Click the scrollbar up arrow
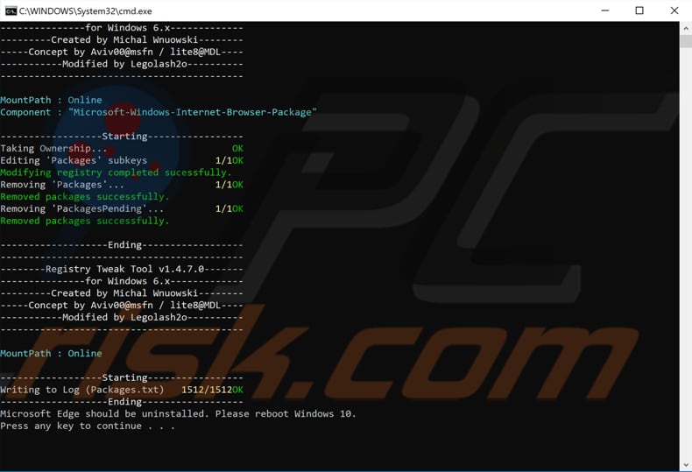 [x=686, y=29]
